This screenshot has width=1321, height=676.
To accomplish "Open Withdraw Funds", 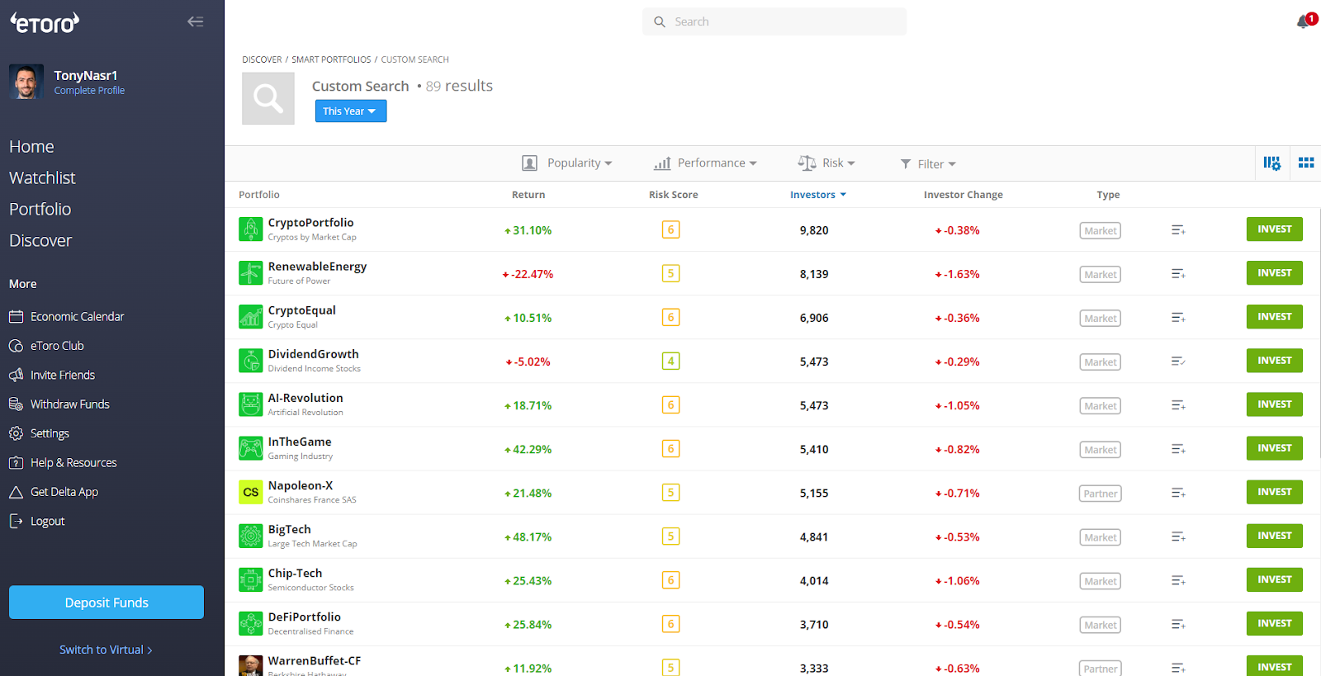I will pos(59,404).
